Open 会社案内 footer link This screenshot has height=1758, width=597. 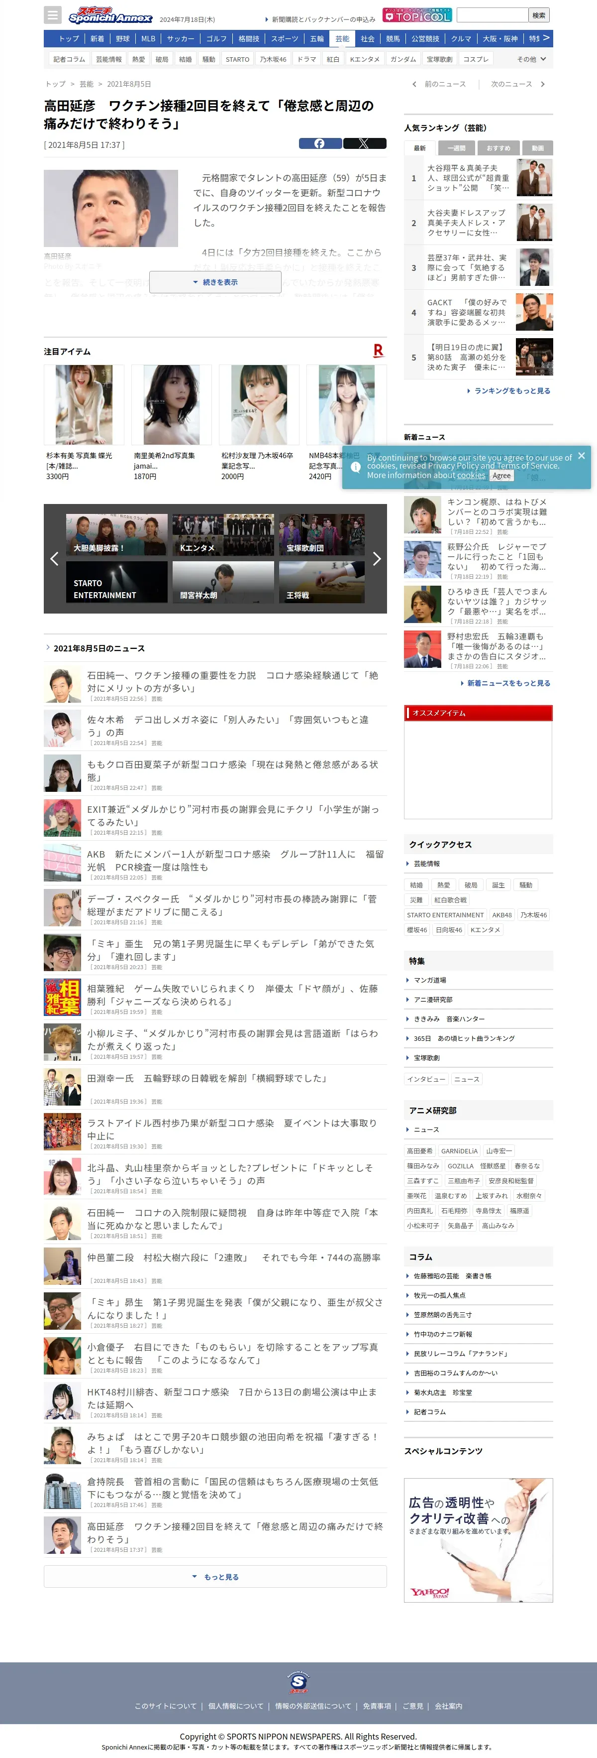(x=448, y=1706)
